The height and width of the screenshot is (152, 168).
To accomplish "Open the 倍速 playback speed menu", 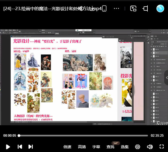I will coord(67,147).
